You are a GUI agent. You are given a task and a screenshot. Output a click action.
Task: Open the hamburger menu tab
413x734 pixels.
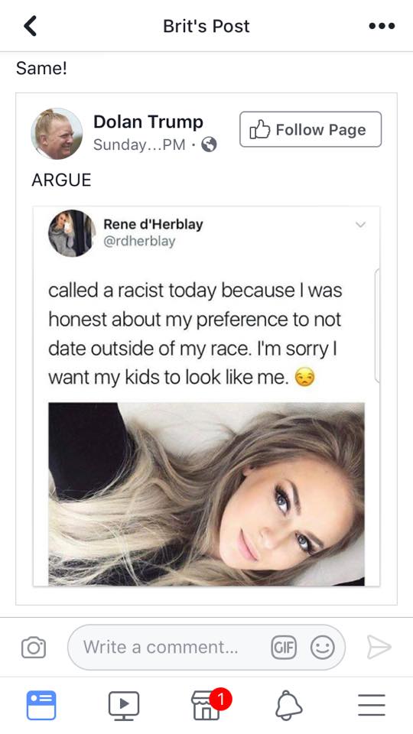372,705
